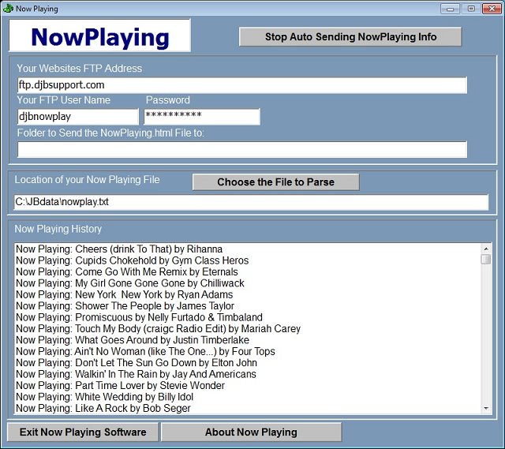Viewport: 505px width, 449px height.
Task: Click the NowPlaying logo banner
Action: click(99, 36)
